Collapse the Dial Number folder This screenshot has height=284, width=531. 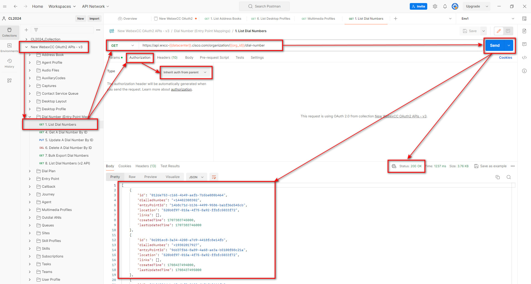tap(30, 117)
